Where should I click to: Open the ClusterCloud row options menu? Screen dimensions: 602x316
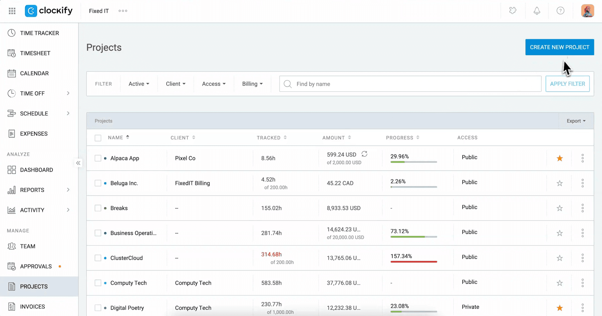(x=583, y=258)
